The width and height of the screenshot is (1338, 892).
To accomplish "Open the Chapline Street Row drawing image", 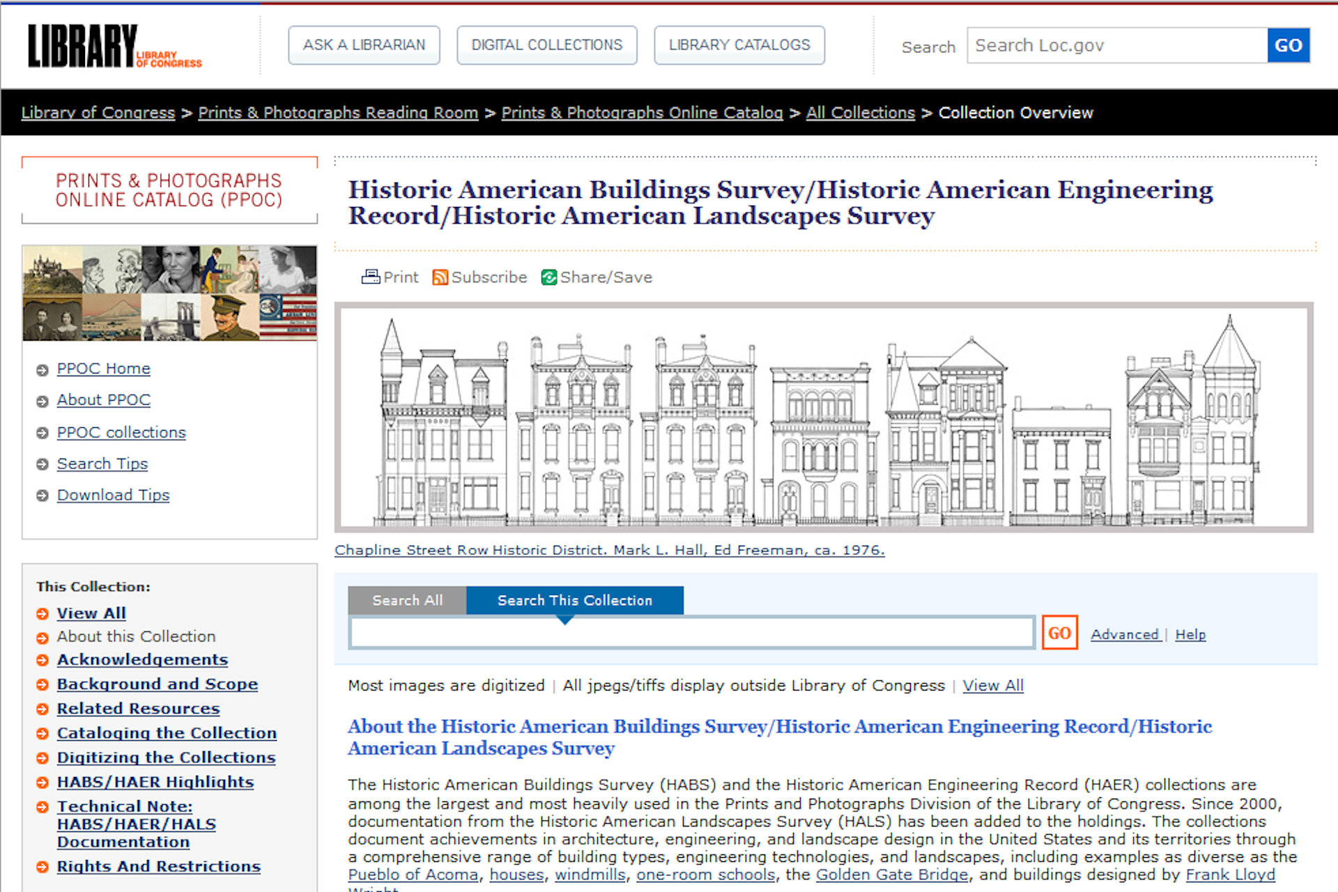I will (x=824, y=417).
